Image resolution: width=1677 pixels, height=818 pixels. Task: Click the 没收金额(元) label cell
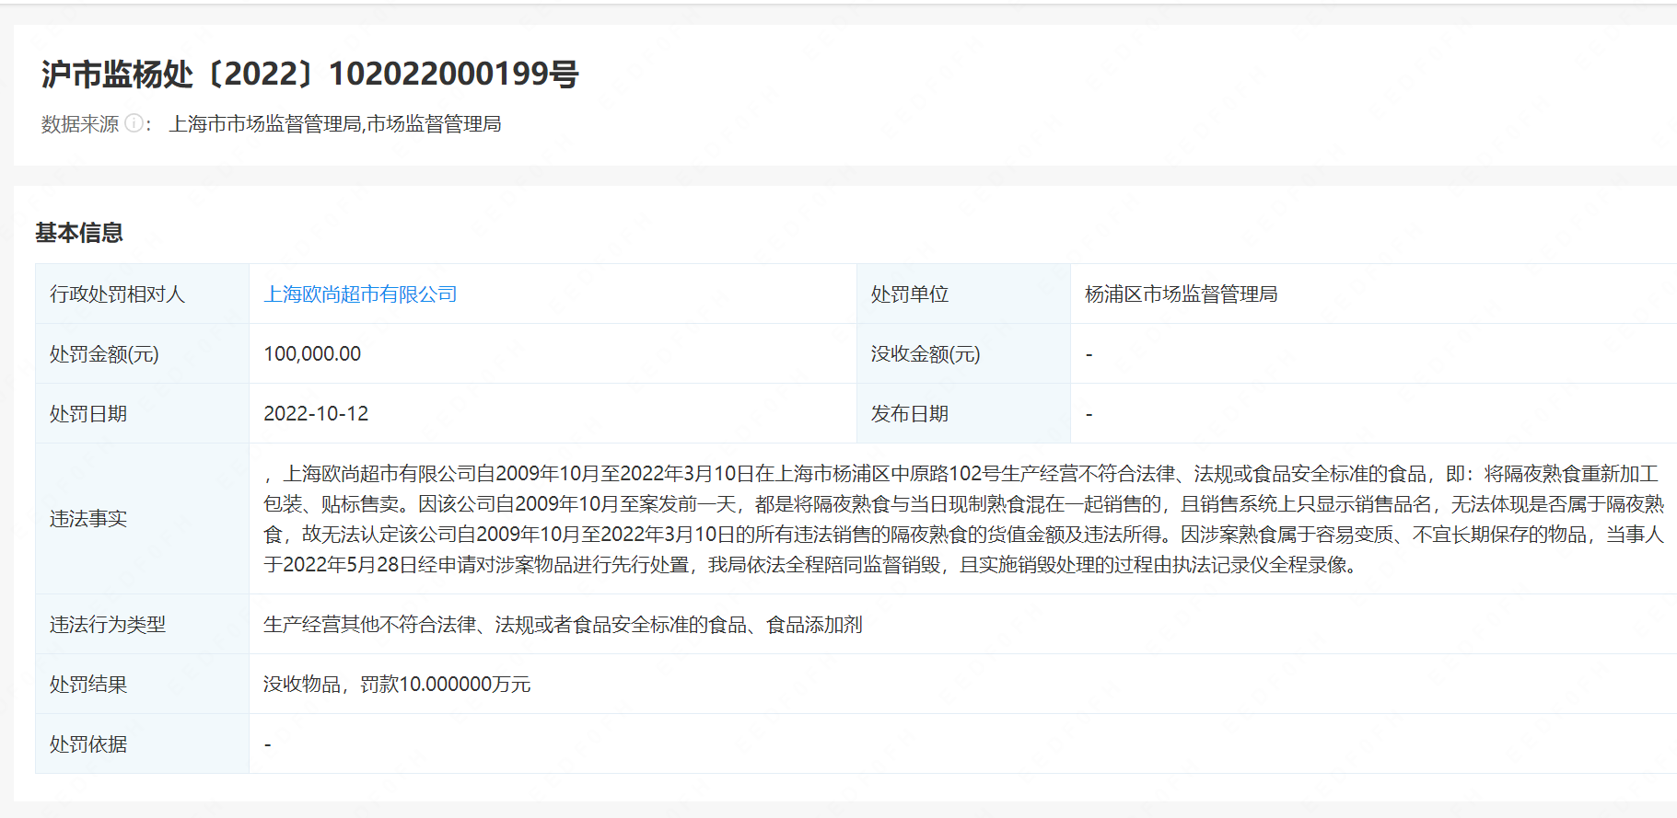[925, 354]
